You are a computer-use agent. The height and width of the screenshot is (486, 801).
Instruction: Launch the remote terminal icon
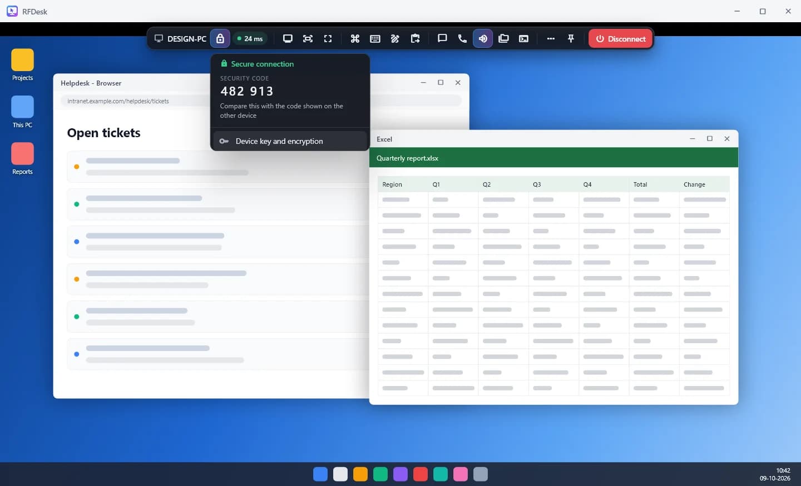(x=523, y=39)
